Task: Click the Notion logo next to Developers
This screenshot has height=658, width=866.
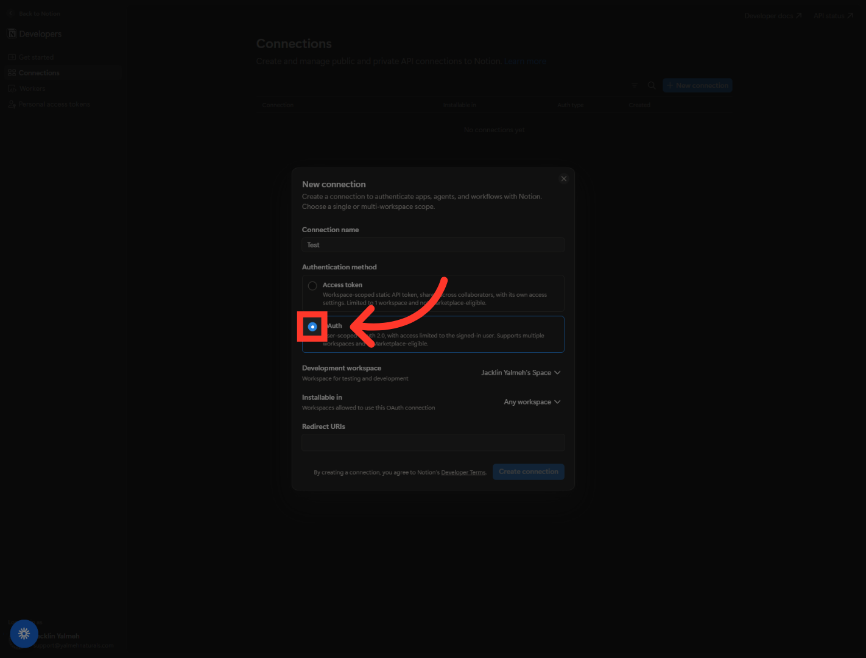Action: coord(12,34)
